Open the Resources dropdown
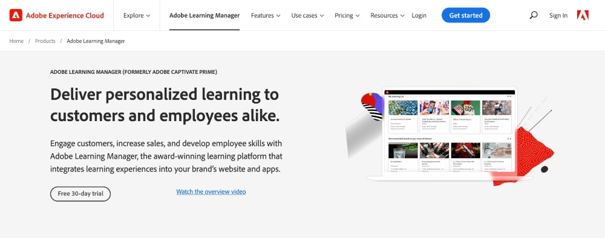Image resolution: width=605 pixels, height=238 pixels. pos(387,16)
